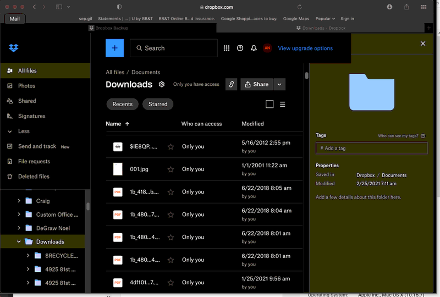This screenshot has height=297, width=440.
Task: Open Downloads folder settings gear
Action: [x=162, y=84]
